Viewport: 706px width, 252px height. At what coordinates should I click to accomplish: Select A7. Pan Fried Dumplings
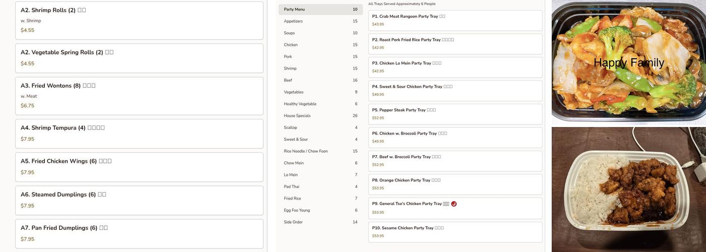[139, 233]
